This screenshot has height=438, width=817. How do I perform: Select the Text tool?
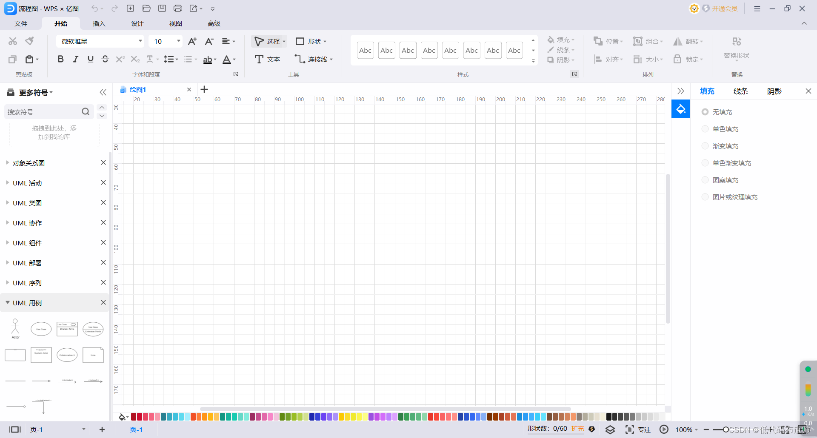[x=267, y=59]
